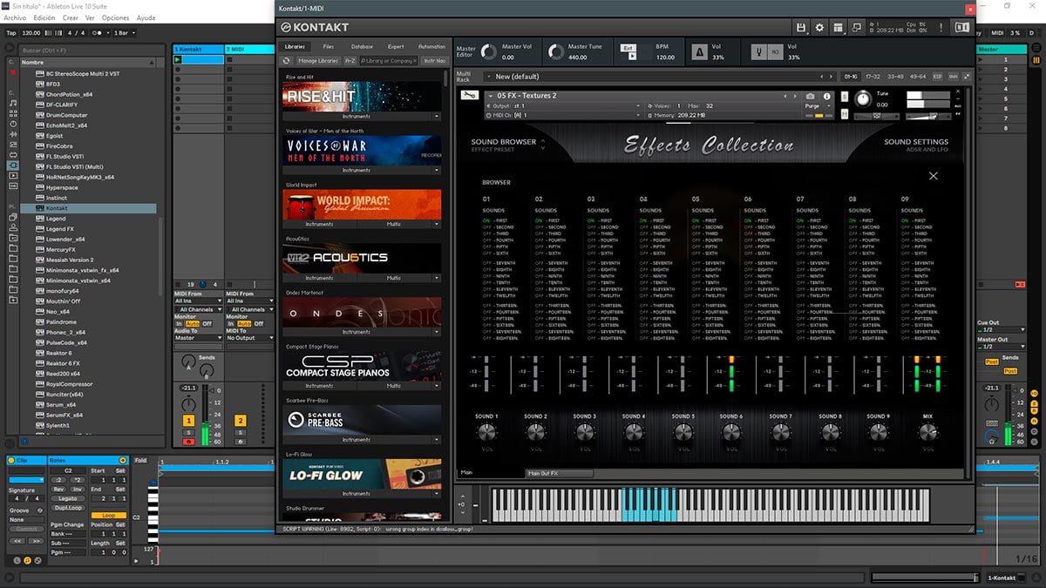Select Instruments category icon in Ableton browser
The image size is (1046, 588).
tap(13, 124)
